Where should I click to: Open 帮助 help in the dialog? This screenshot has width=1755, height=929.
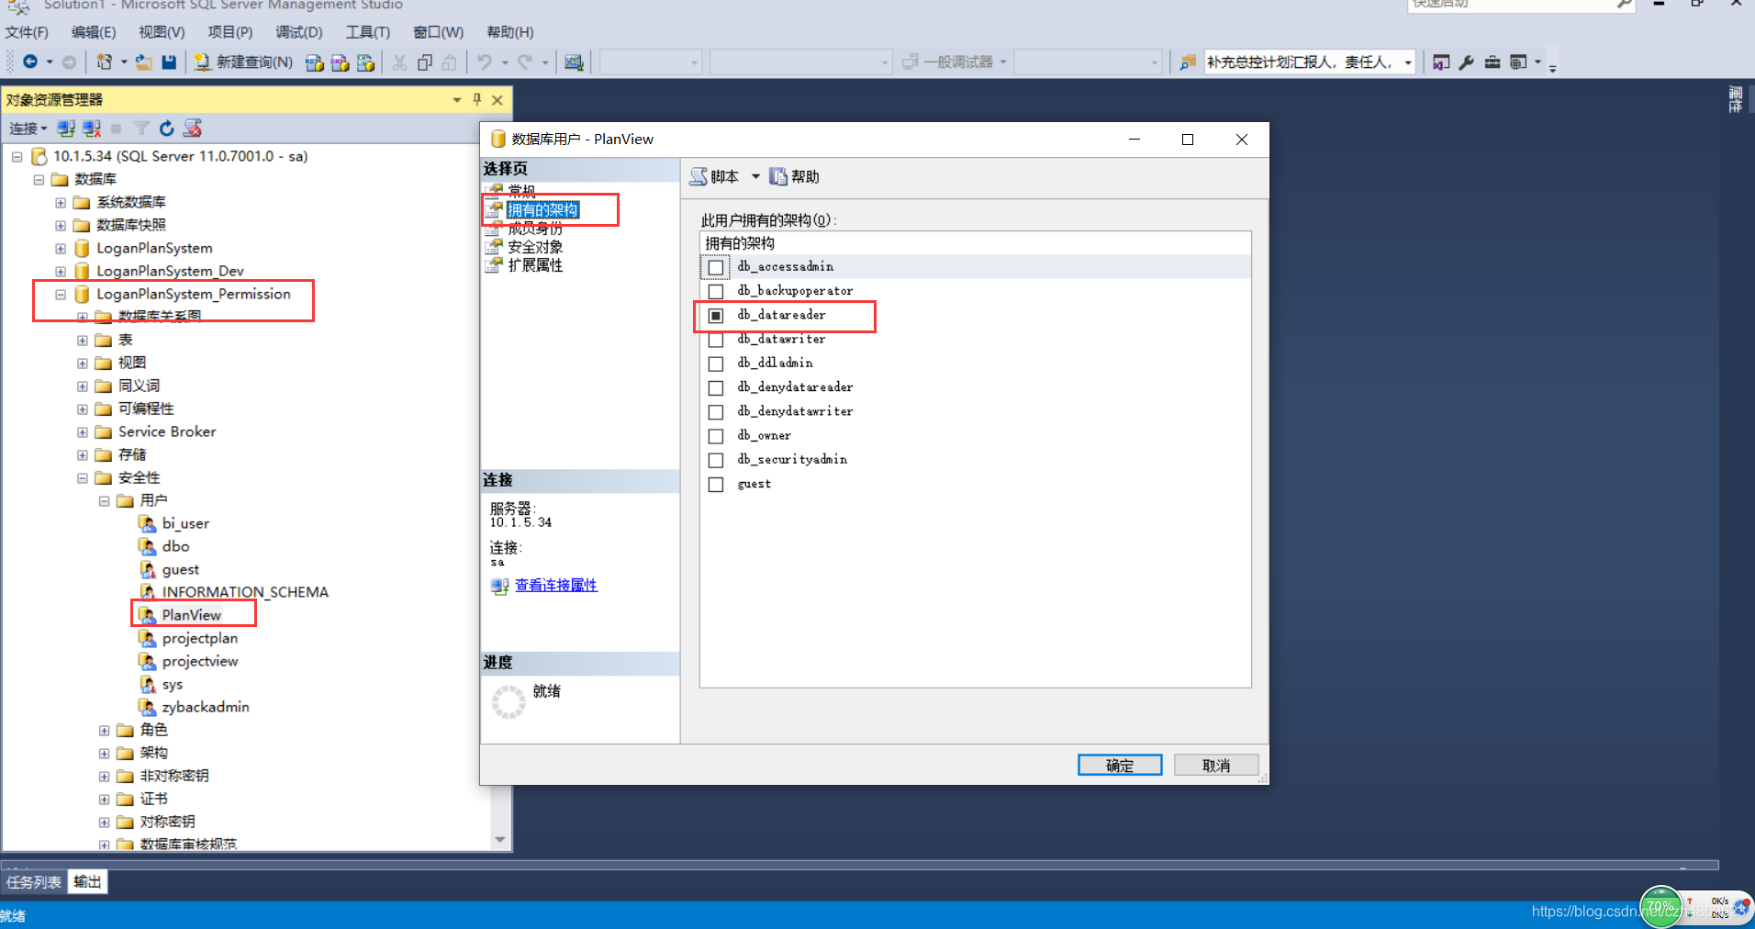tap(795, 176)
